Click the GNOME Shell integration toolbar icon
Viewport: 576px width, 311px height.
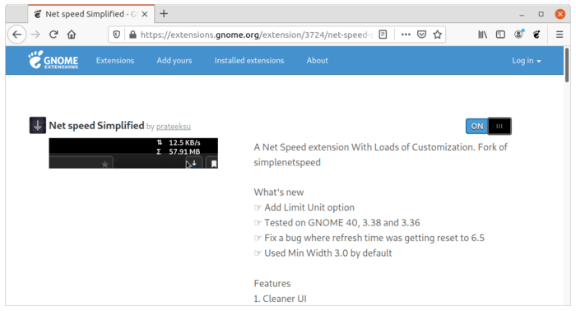[537, 35]
